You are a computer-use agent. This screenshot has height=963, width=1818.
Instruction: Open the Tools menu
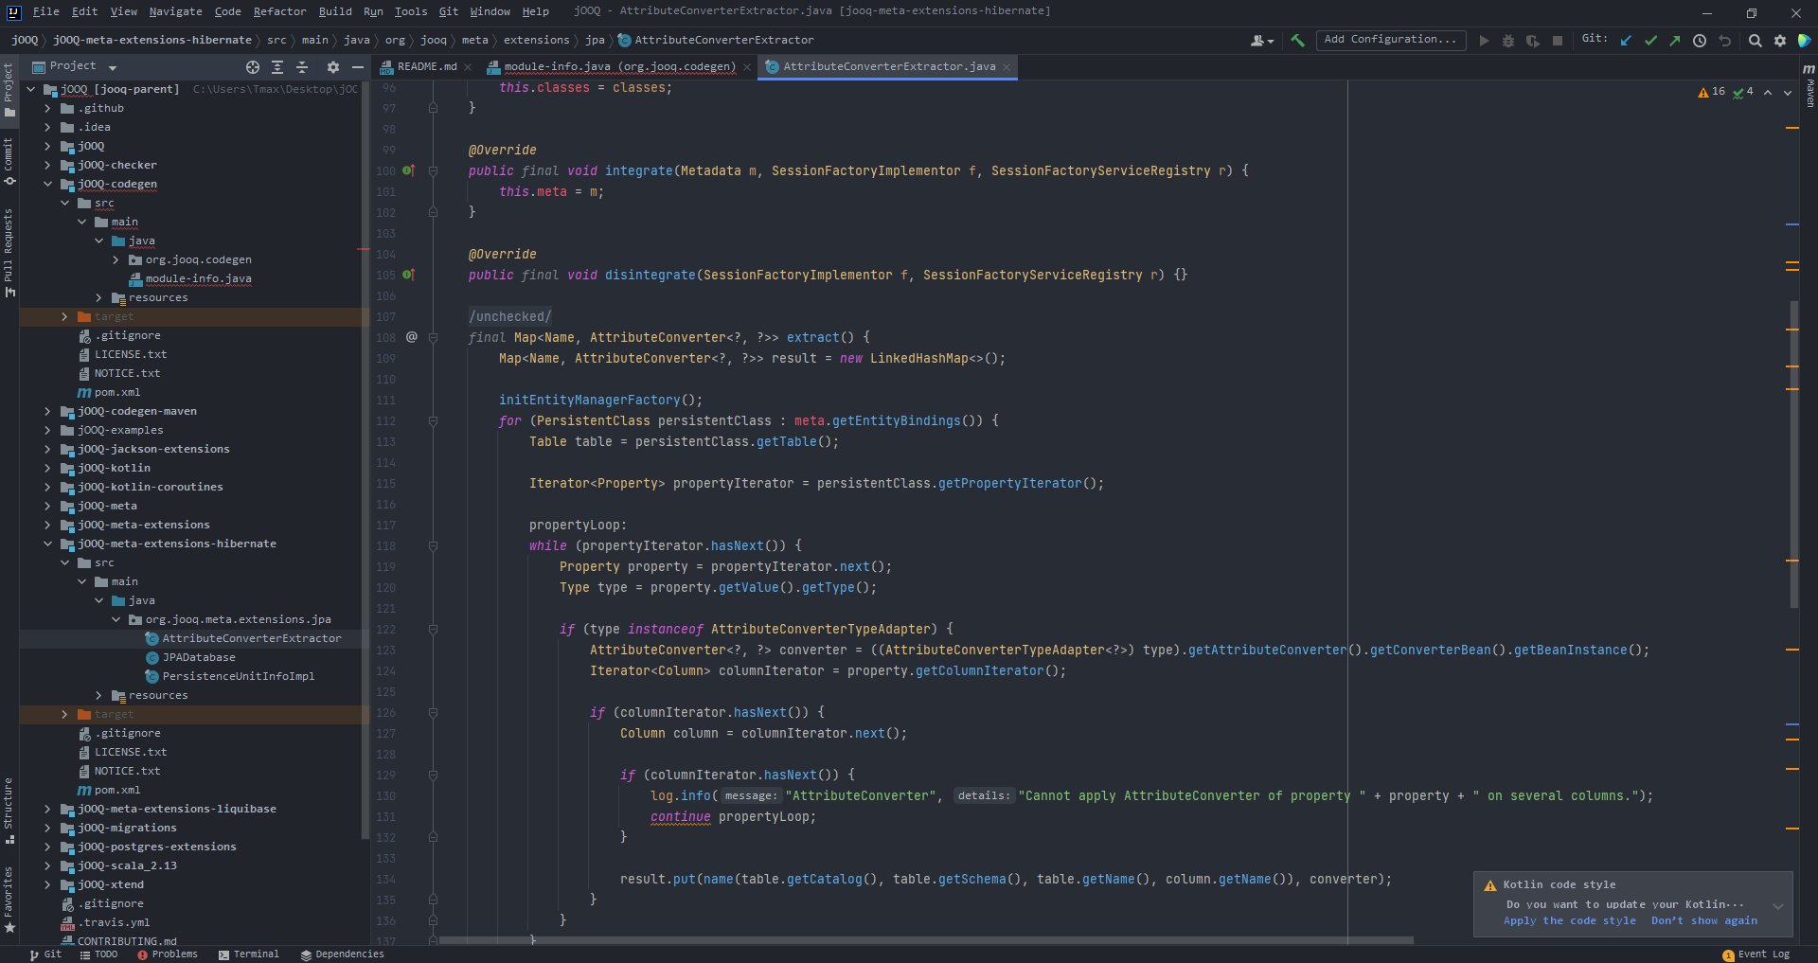coord(411,11)
